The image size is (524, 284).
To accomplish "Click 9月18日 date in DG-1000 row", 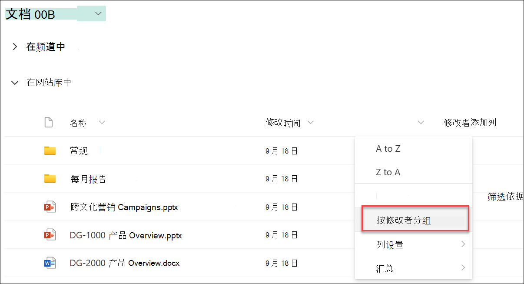I will point(282,235).
